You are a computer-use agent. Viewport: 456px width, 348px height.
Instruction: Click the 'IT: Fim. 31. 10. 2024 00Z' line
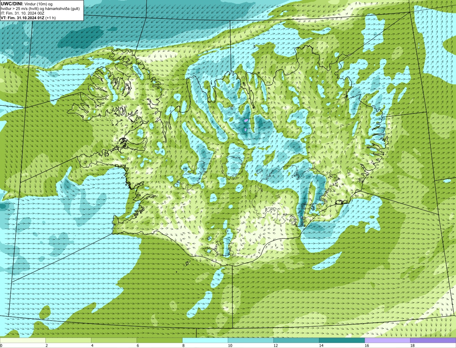(22, 13)
